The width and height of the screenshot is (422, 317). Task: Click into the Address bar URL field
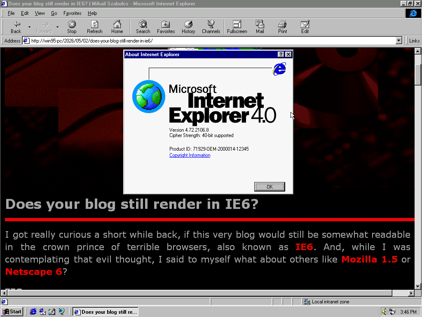pos(213,41)
